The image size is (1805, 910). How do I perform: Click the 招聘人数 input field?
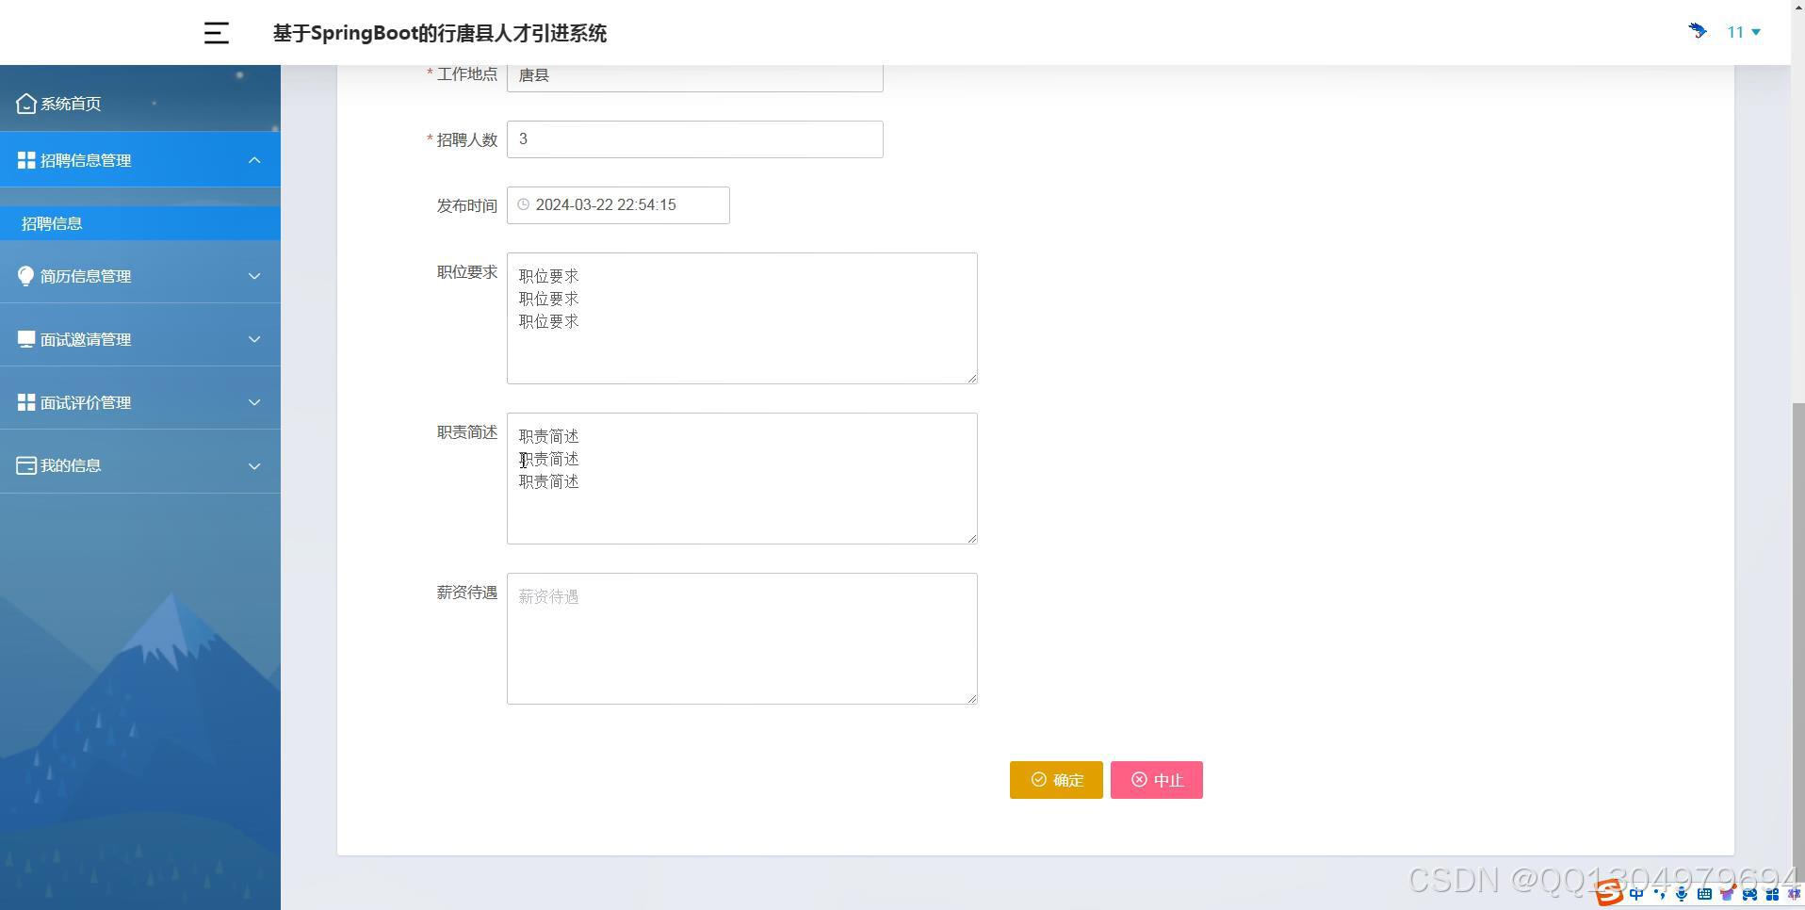click(695, 139)
